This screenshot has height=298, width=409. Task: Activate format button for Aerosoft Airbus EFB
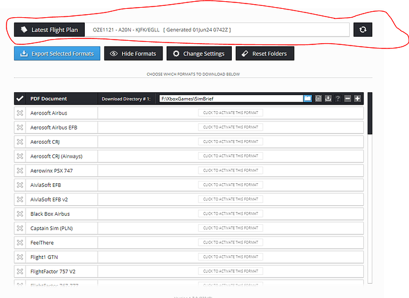pos(231,127)
